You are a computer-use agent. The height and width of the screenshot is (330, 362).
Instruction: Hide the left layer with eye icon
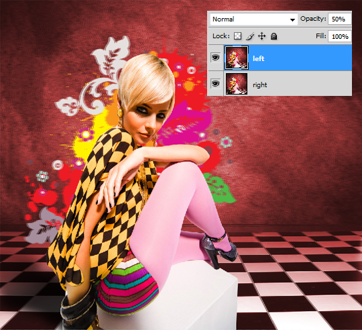point(215,57)
